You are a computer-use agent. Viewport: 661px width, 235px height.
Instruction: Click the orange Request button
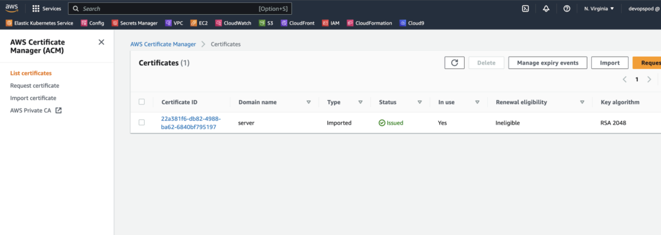(647, 63)
